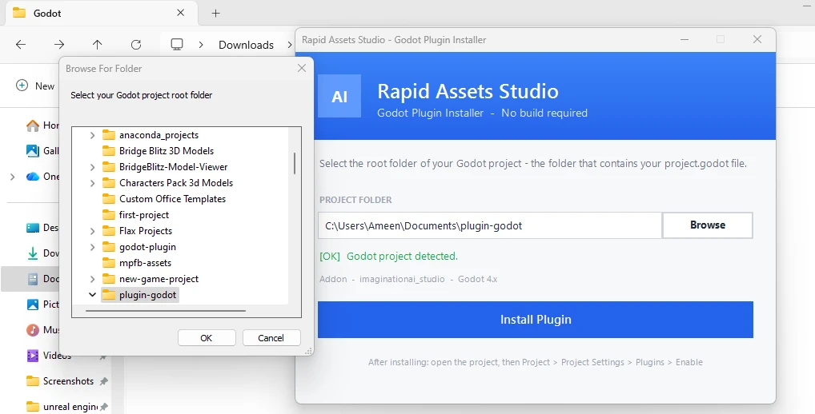This screenshot has height=414, width=815.
Task: Minimize the Rapid Assets Studio installer
Action: pos(685,39)
